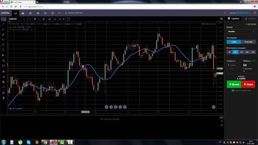Select the trend line drawing tool
The width and height of the screenshot is (258, 145).
point(3,24)
